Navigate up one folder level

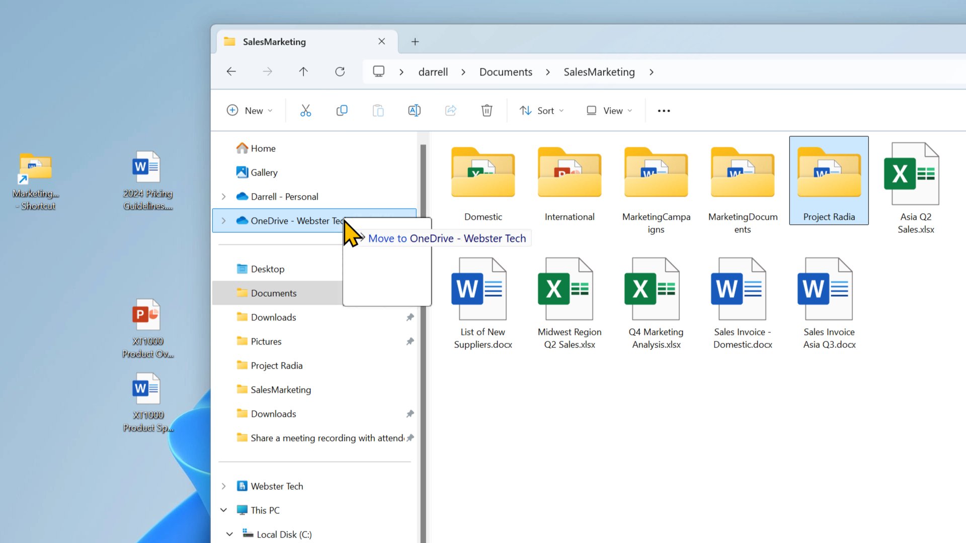(303, 71)
